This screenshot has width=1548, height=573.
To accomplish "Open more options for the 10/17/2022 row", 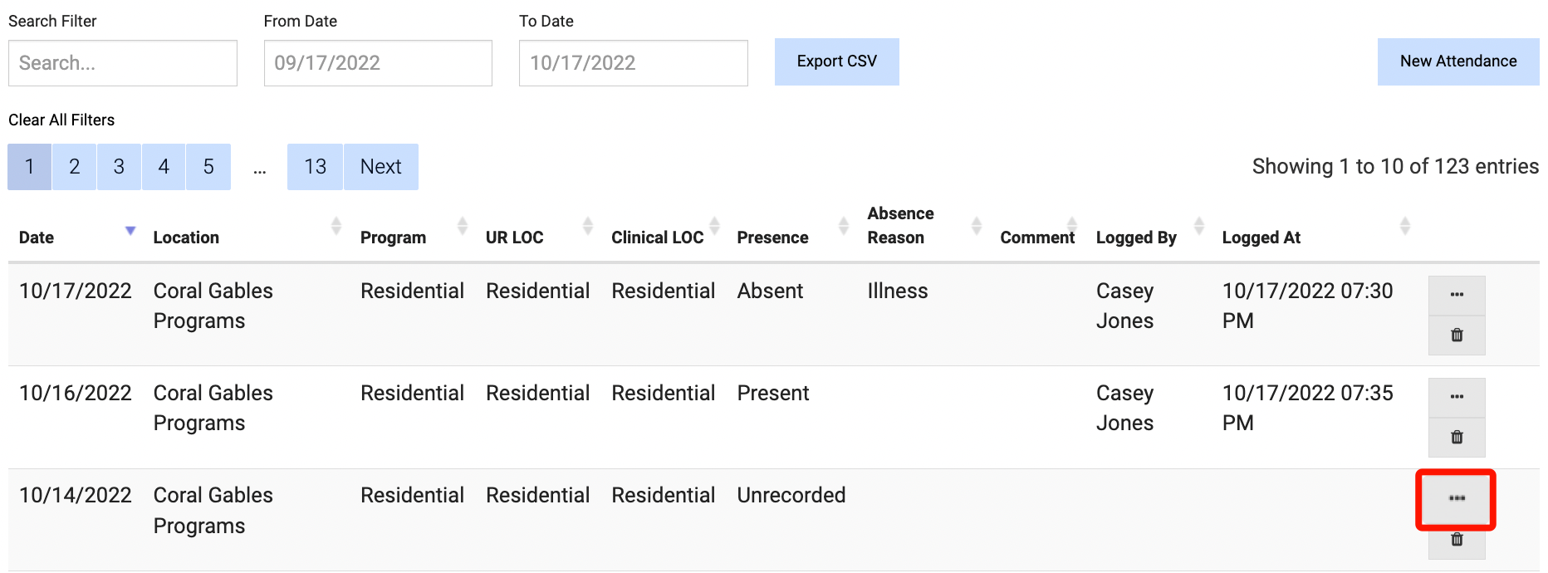I will coord(1457,295).
